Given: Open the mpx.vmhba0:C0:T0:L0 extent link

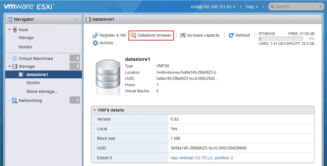Looking at the screenshot, I should click(202, 158).
